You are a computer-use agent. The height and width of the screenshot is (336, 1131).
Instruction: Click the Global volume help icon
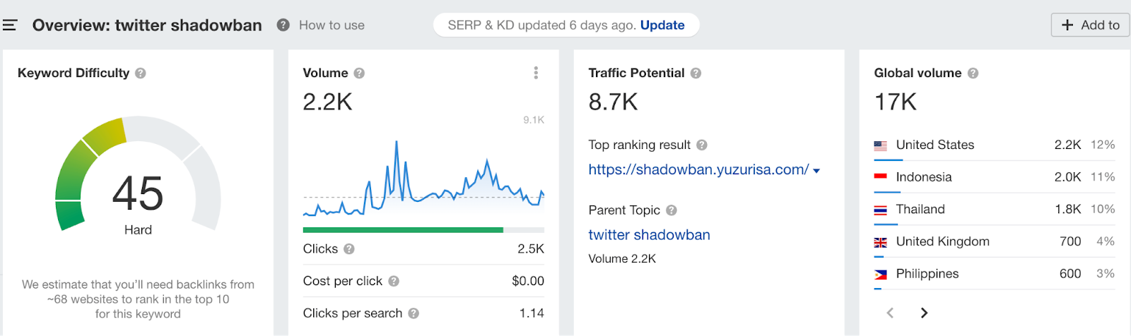(973, 73)
